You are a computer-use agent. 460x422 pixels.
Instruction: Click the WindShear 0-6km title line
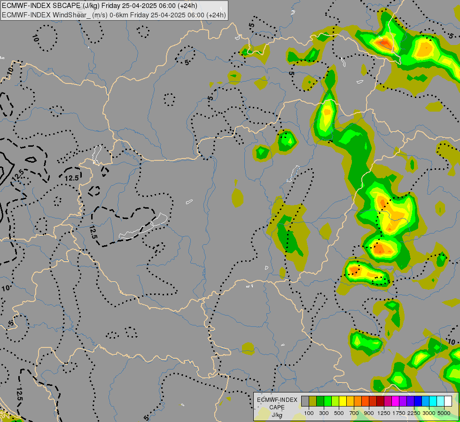[x=114, y=15]
